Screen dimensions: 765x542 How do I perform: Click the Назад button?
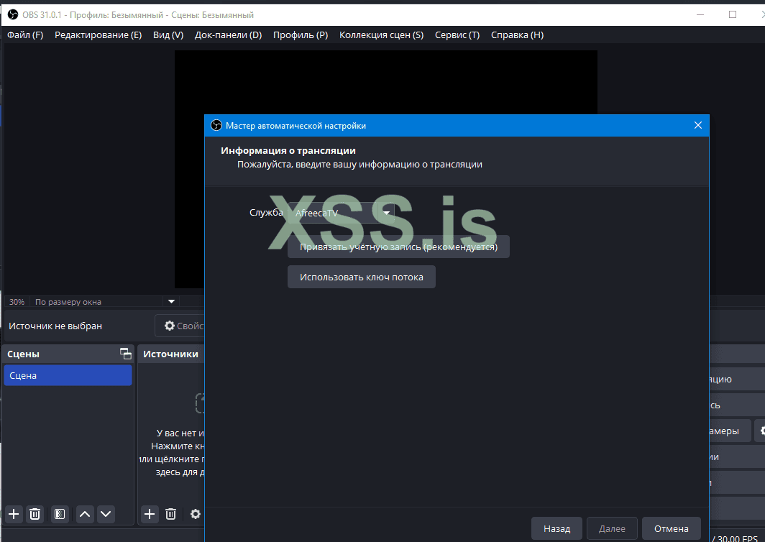click(556, 528)
